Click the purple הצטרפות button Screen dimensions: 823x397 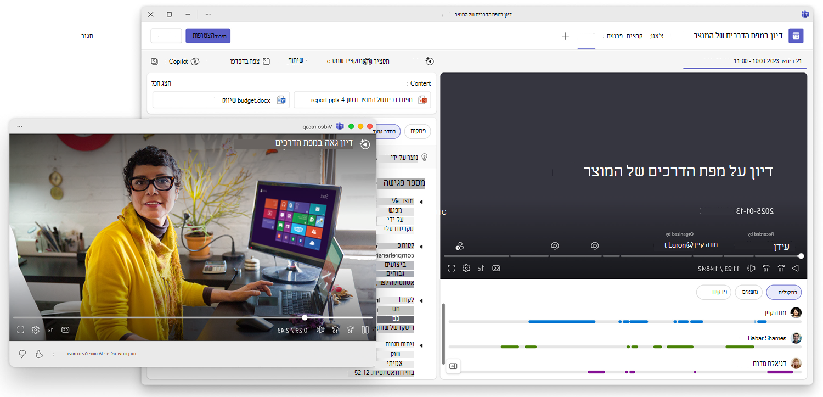point(208,36)
